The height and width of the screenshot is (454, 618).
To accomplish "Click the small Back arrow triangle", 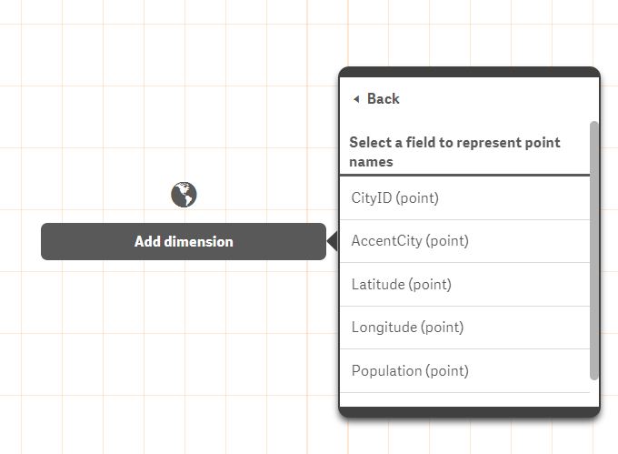I will (356, 98).
